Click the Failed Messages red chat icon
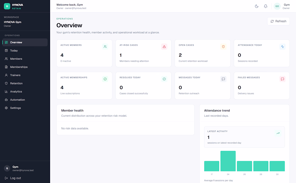This screenshot has height=183, width=296. pyautogui.click(x=282, y=79)
